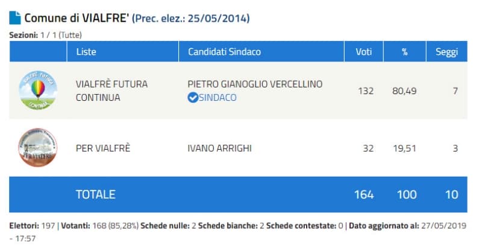Screen dimensions: 482x248
Task: Click the 80,49 percentage value
Action: click(x=404, y=91)
